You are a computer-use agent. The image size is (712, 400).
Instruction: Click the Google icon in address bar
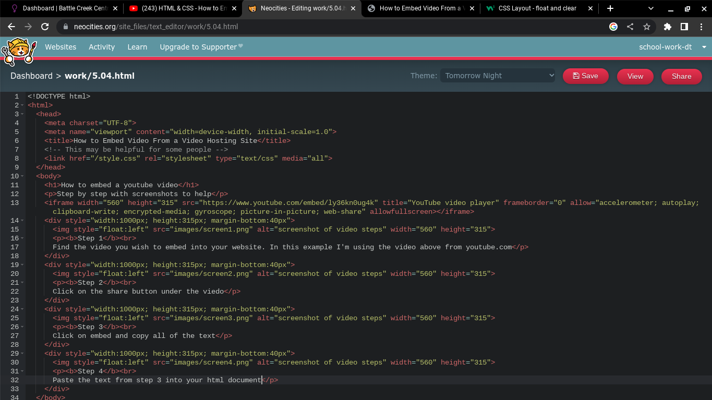click(x=613, y=27)
